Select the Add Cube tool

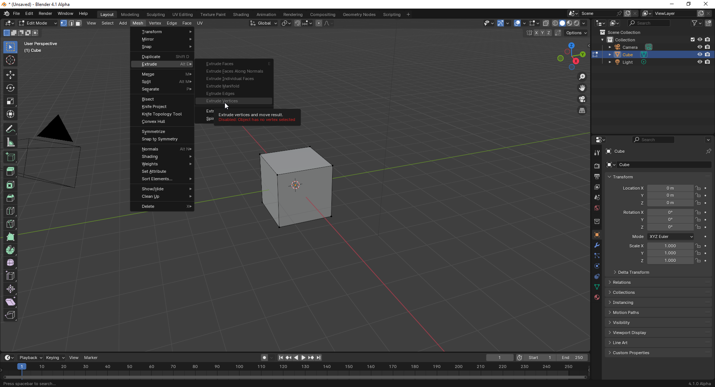pos(10,157)
